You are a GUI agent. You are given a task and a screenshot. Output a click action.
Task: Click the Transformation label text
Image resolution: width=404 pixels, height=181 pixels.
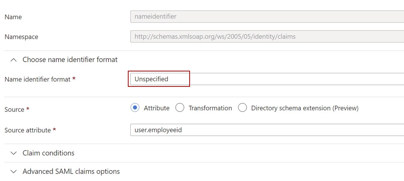tap(210, 108)
